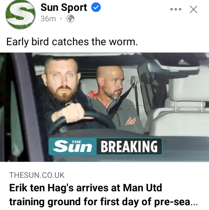Open the Sun Sport page name link

tap(64, 7)
